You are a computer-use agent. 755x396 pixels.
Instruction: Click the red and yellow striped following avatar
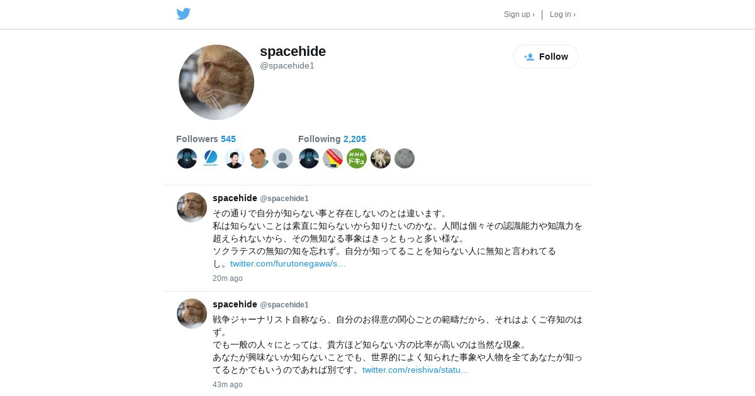click(x=333, y=158)
